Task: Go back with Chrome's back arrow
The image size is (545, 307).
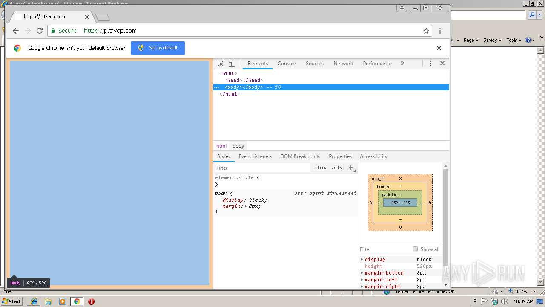Action: click(16, 31)
